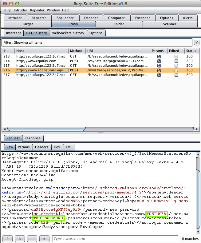Viewport: 201px width, 243px height.
Task: Switch to the Scanner tab
Action: pyautogui.click(x=170, y=24)
